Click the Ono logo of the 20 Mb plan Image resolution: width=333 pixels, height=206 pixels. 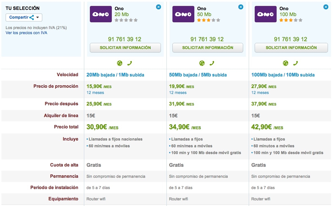pos(101,14)
